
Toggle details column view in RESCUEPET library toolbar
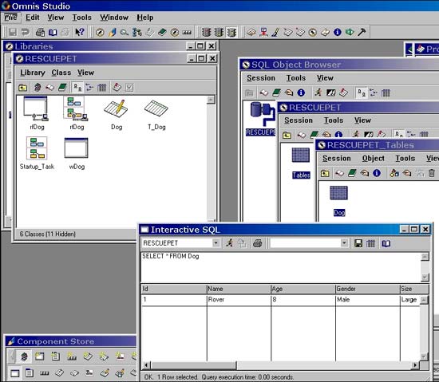point(101,88)
